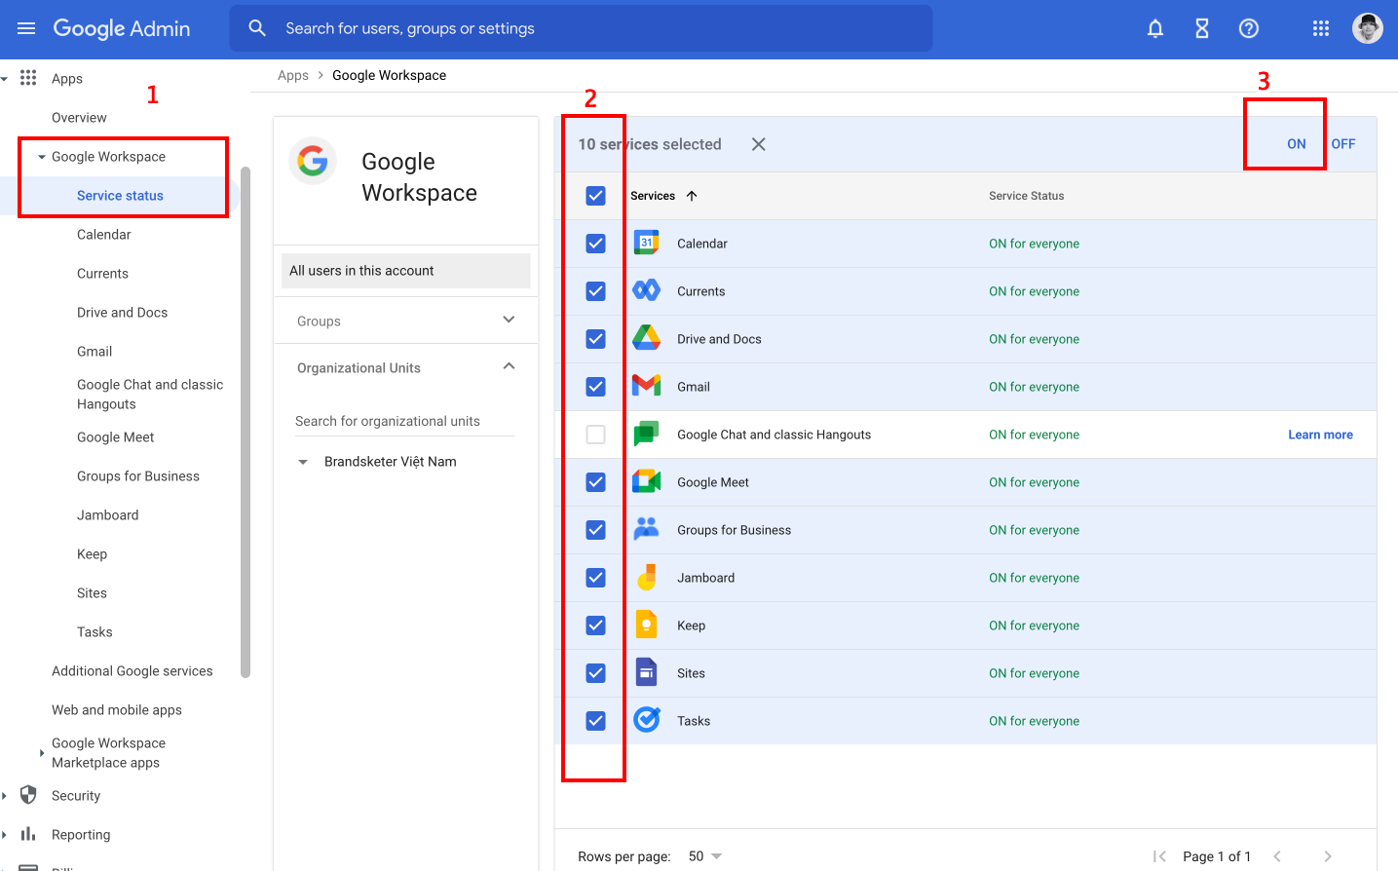Click the Currents service icon
The image size is (1398, 871).
(646, 290)
